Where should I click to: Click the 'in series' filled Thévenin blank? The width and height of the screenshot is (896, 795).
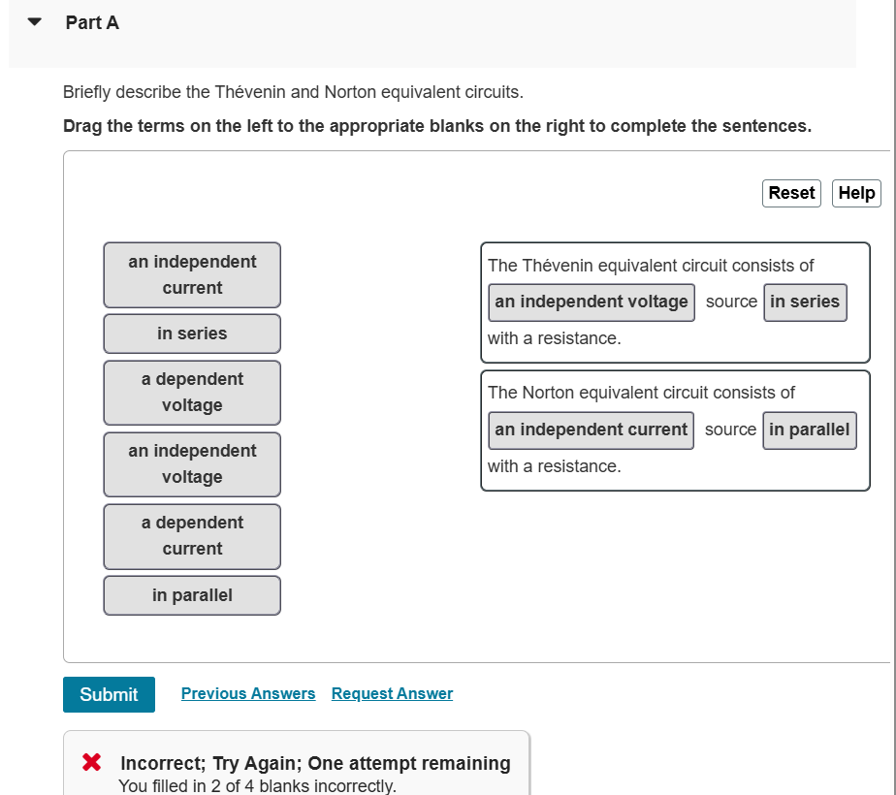click(x=805, y=302)
